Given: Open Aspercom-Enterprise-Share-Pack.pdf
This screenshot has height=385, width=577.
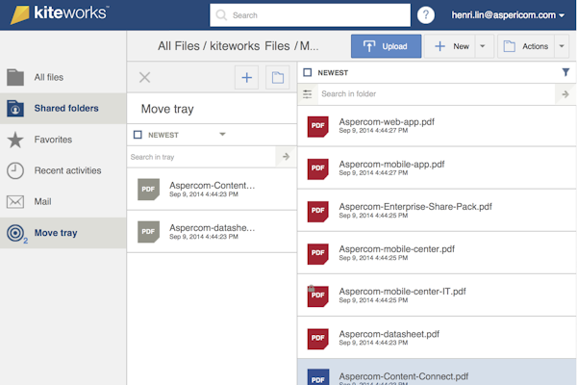Looking at the screenshot, I should point(437,211).
